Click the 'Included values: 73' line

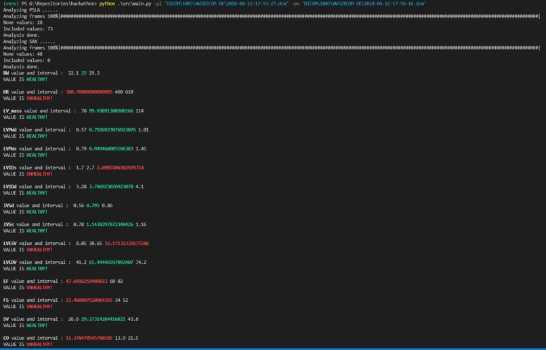tap(28, 29)
